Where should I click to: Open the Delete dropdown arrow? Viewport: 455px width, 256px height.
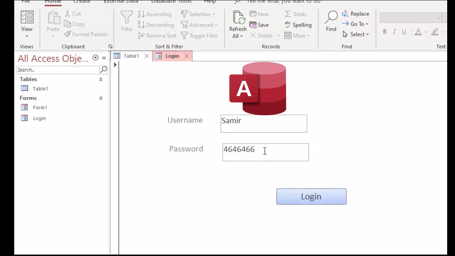coord(278,36)
